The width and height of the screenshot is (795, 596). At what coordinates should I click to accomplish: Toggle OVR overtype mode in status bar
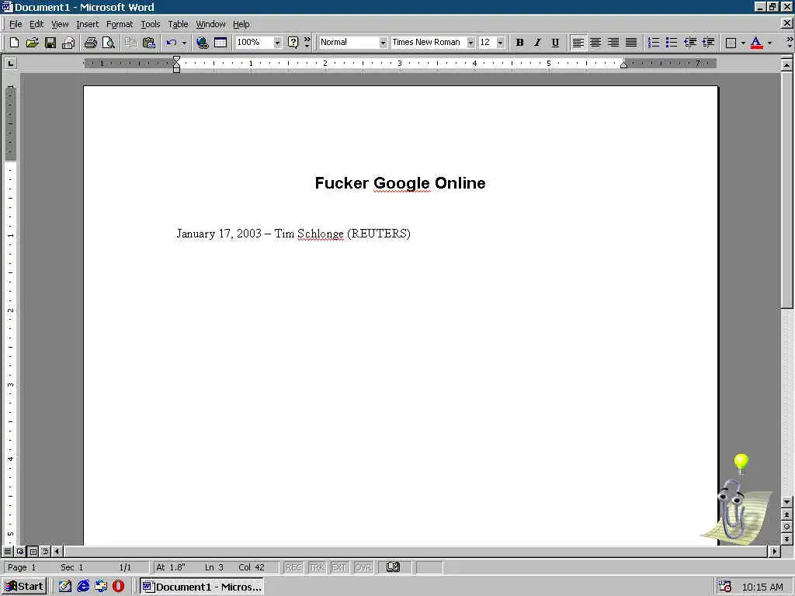[x=363, y=567]
